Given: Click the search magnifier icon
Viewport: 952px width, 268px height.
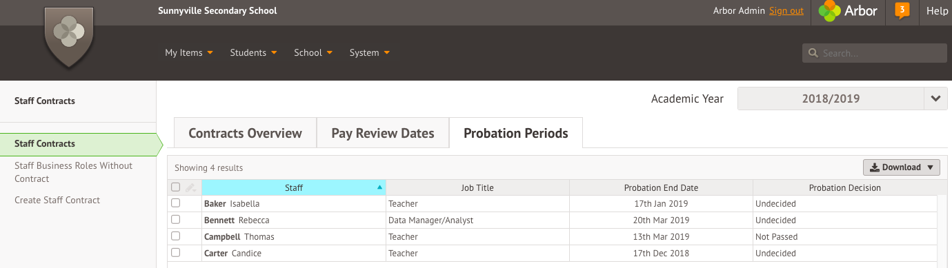Looking at the screenshot, I should [x=813, y=53].
